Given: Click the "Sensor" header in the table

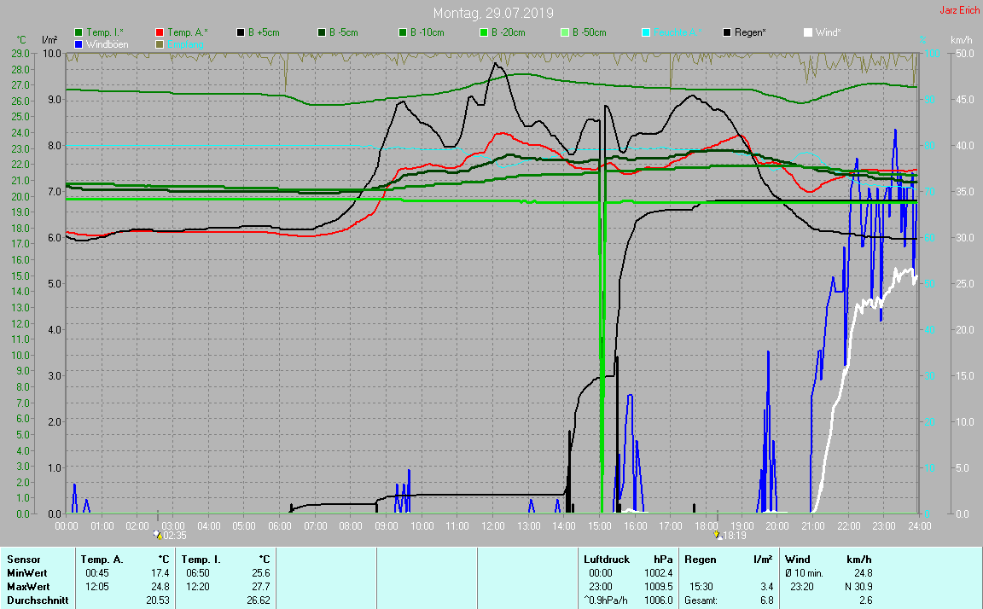Looking at the screenshot, I should 24,560.
